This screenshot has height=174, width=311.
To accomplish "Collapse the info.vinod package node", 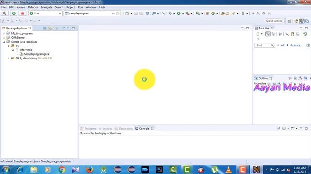I will pyautogui.click(x=13, y=50).
